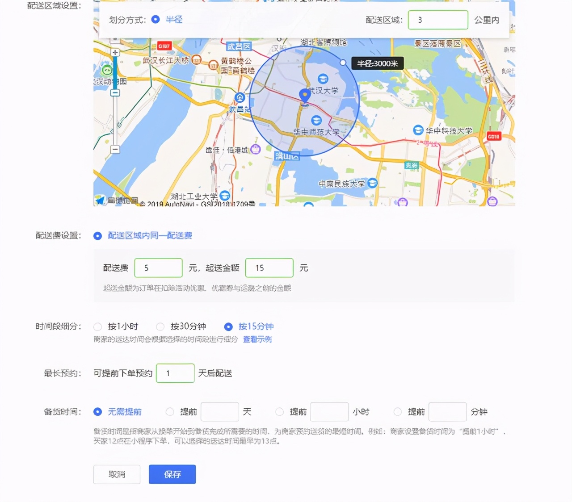Click the 取消 cancel button

(117, 474)
